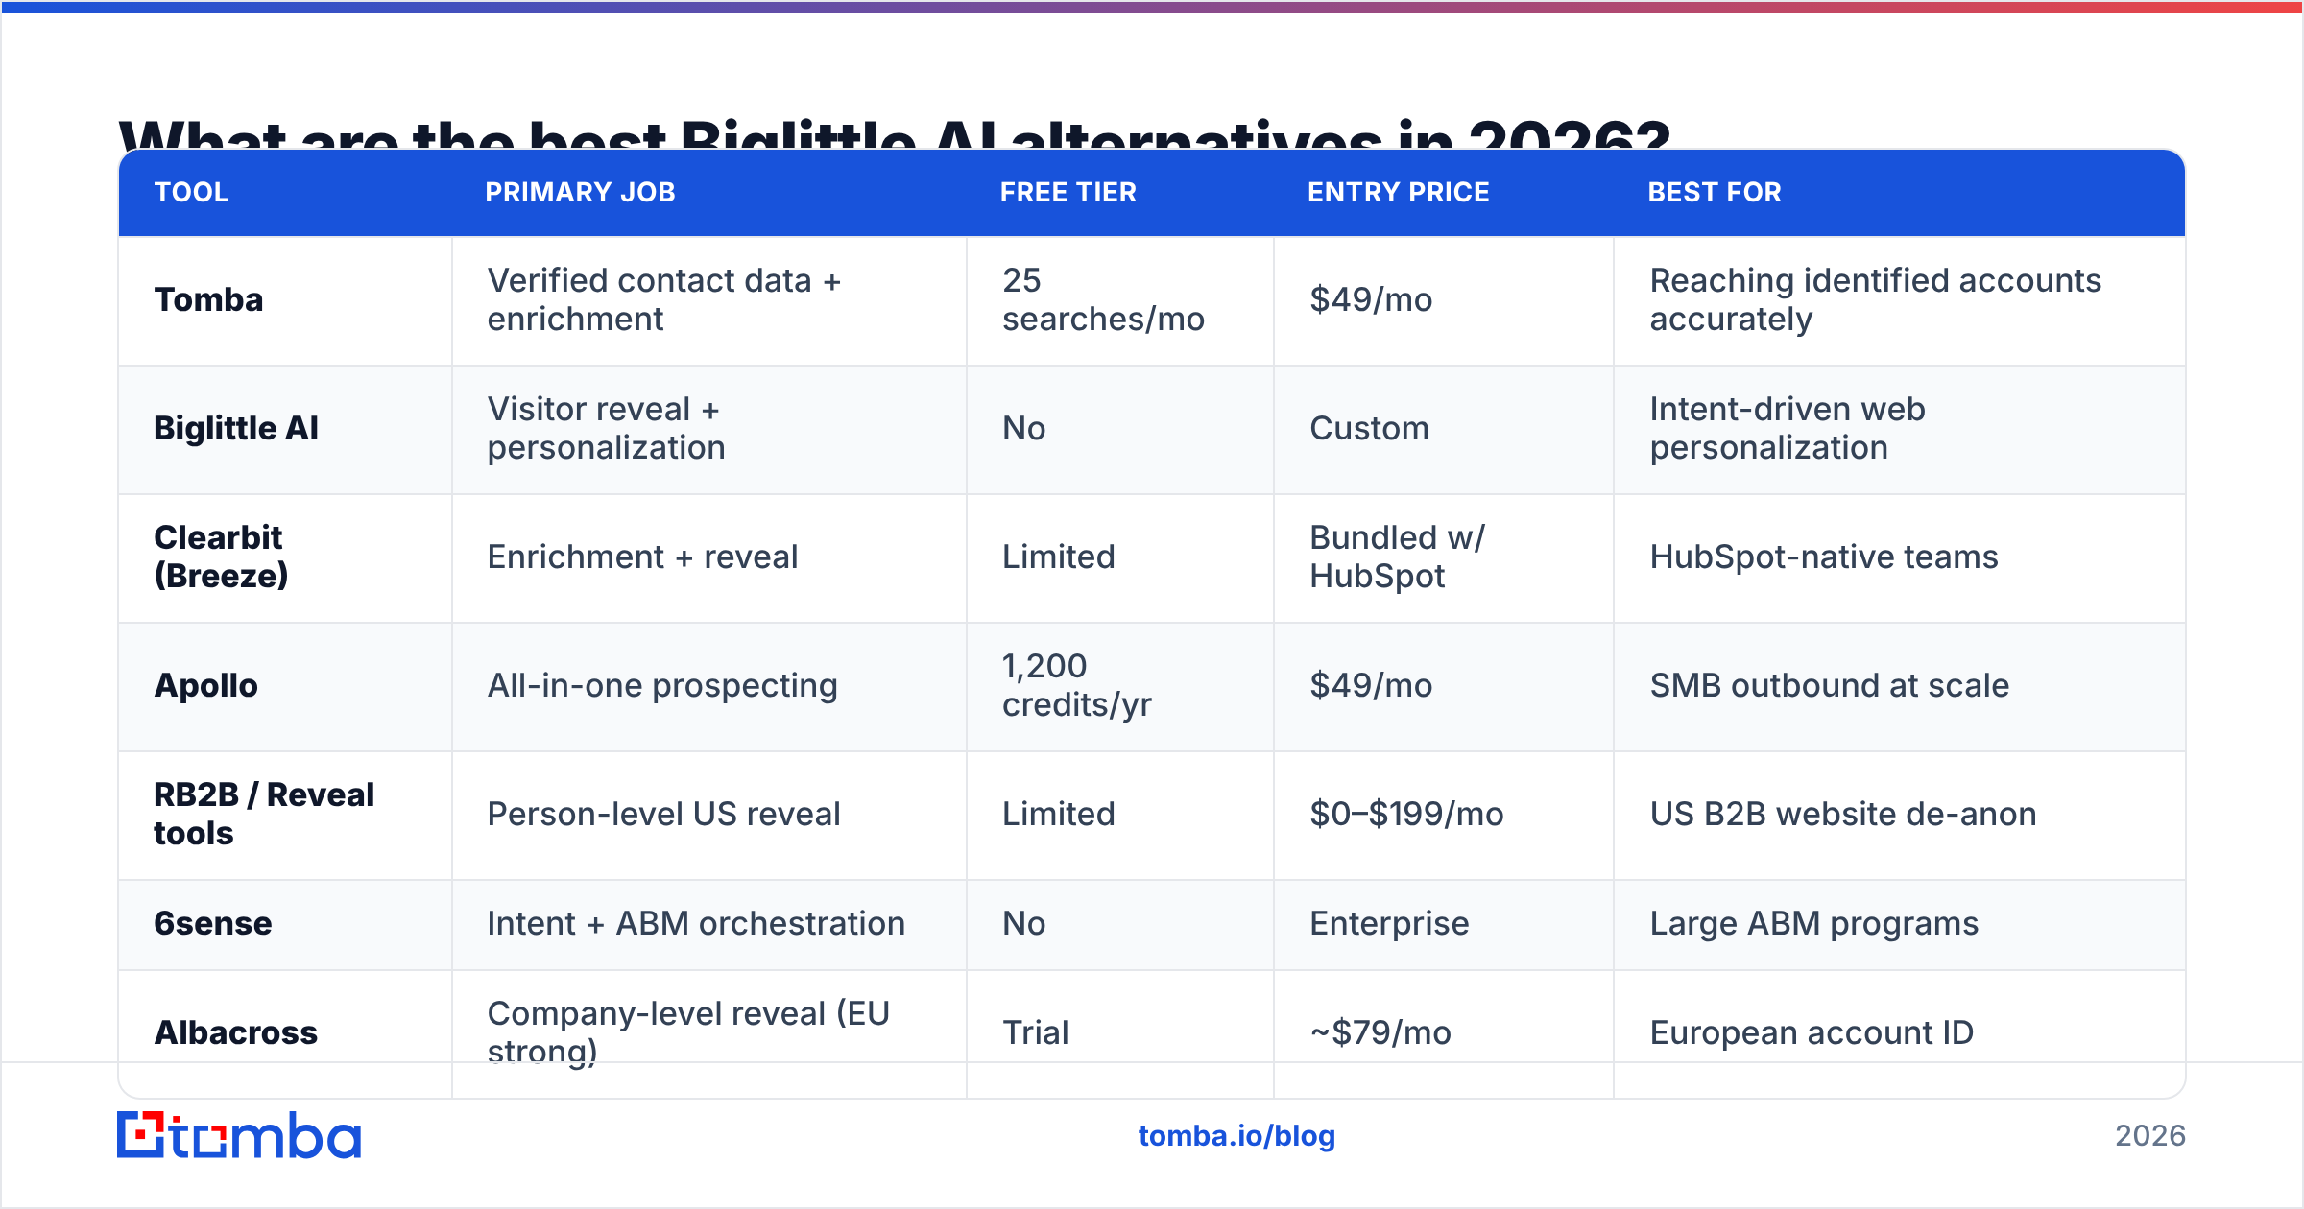Image resolution: width=2304 pixels, height=1209 pixels.
Task: Click '$0–$199/mo' entry price cell
Action: point(1444,815)
